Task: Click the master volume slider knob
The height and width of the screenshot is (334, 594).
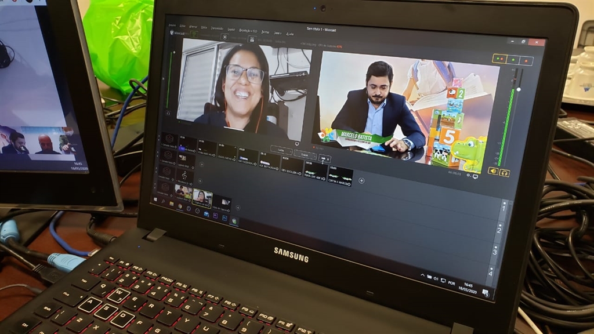Action: [x=519, y=89]
